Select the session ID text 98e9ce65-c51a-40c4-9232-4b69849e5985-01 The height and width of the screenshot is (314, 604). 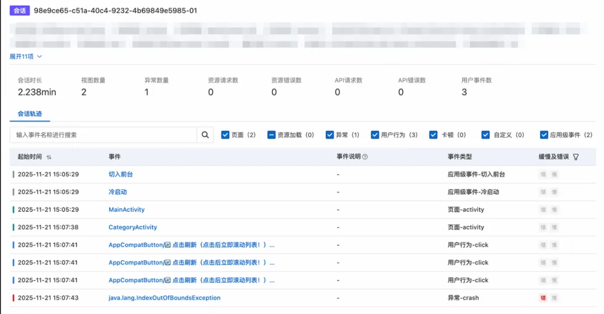pos(115,11)
